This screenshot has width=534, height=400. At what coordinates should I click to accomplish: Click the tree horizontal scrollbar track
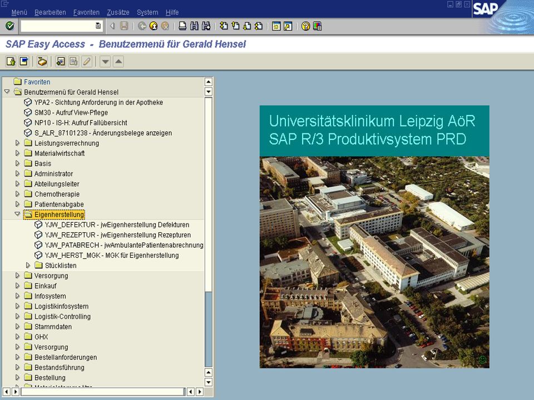pos(103,392)
